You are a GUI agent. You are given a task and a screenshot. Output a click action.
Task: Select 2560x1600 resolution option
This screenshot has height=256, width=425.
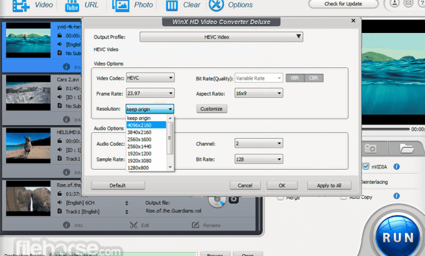click(x=146, y=139)
